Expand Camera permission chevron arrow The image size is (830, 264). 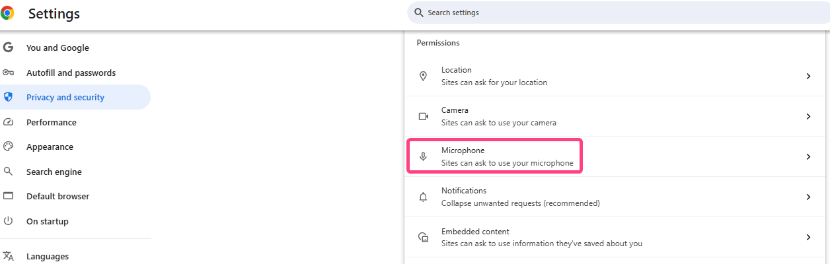(x=808, y=116)
